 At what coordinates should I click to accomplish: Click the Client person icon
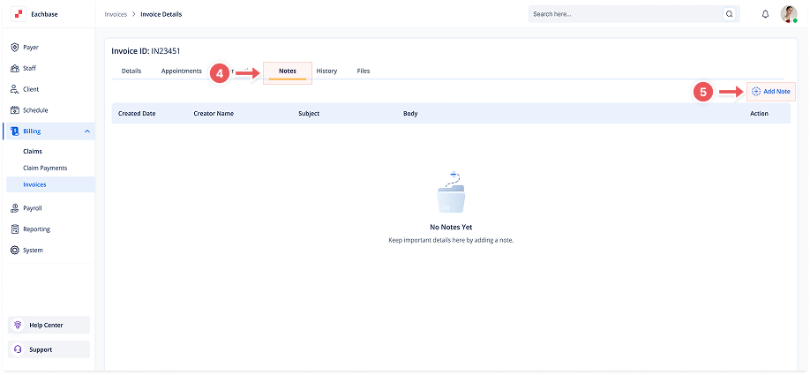(x=15, y=89)
